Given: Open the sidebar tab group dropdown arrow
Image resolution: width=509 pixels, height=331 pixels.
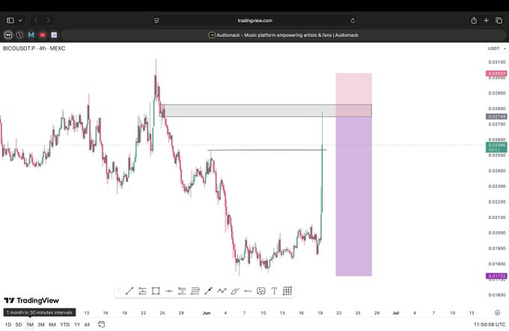Looking at the screenshot, I should (x=20, y=20).
